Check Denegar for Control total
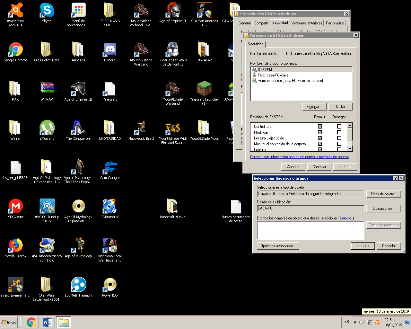This screenshot has height=329, width=411. coord(339,127)
